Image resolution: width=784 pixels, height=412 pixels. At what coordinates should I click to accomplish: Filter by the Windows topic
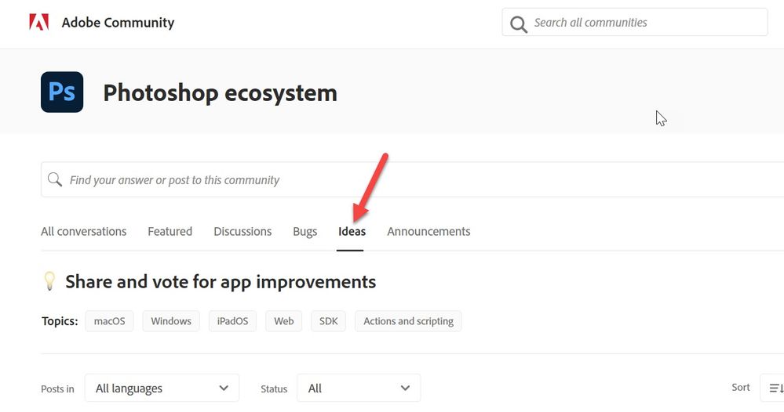[x=171, y=321]
